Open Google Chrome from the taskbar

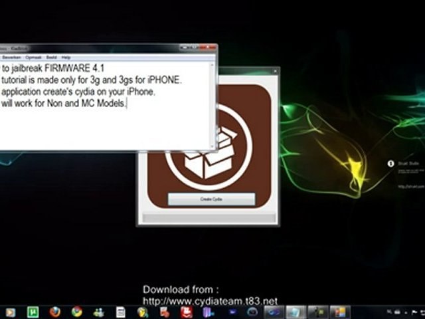[x=77, y=312]
